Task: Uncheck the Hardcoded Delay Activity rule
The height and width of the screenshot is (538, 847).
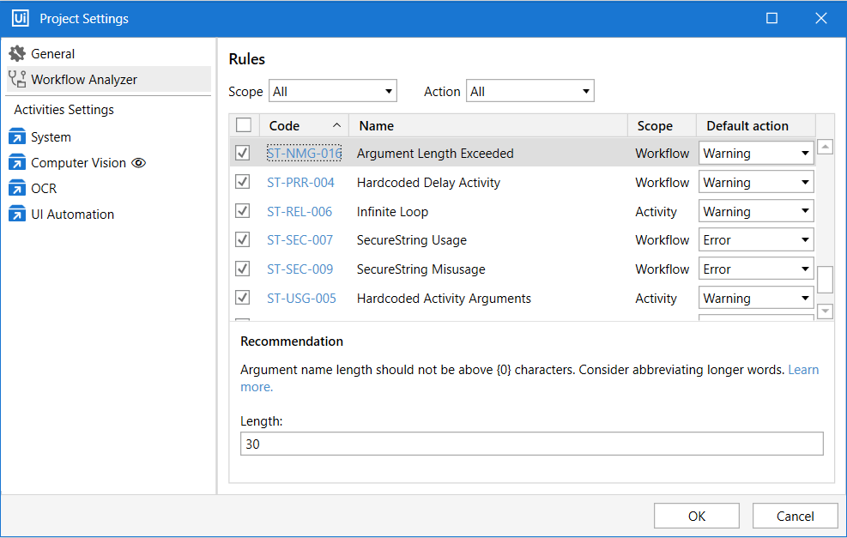Action: (243, 182)
